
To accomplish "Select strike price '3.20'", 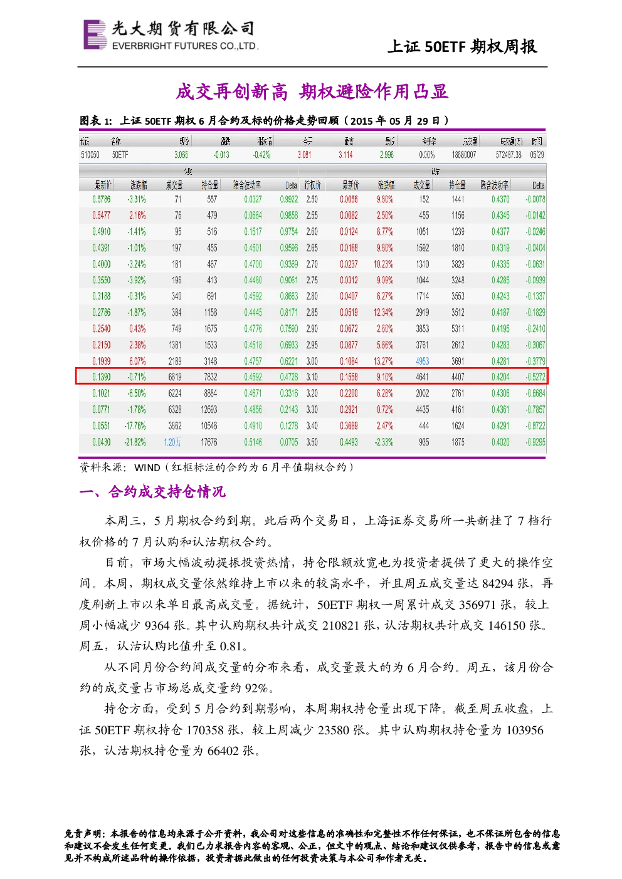I will 312,393.
